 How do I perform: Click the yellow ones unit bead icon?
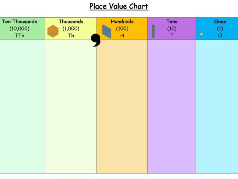[x=202, y=34]
